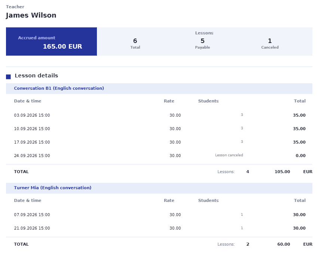This screenshot has width=318, height=258.
Task: Select canceled lesson row 24.09.2026 15:00
Action: pyautogui.click(x=159, y=156)
